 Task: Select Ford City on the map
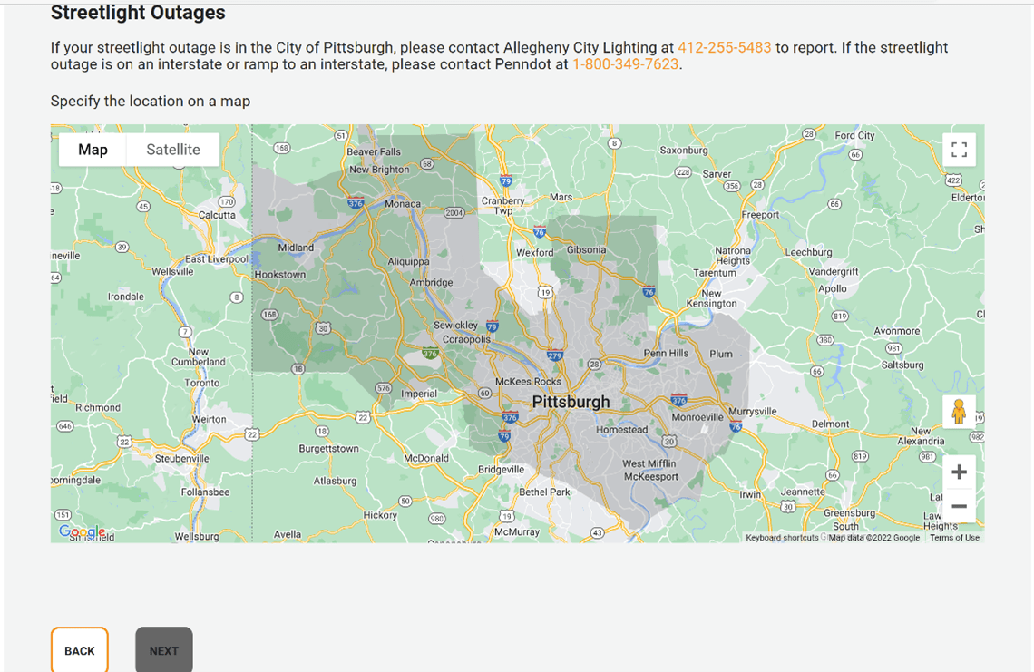[x=854, y=135]
